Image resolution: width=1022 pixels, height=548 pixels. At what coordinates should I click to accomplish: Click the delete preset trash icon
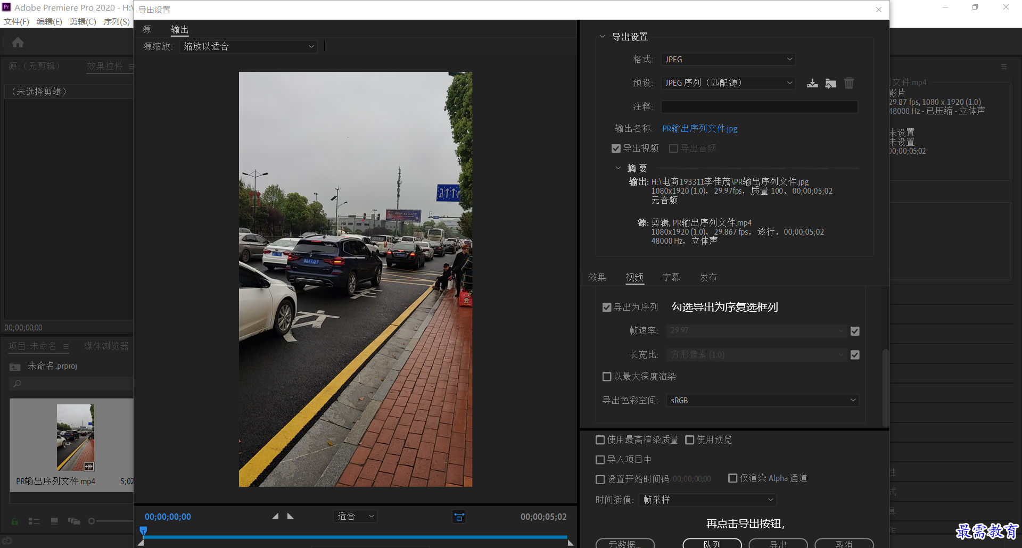[x=849, y=83]
